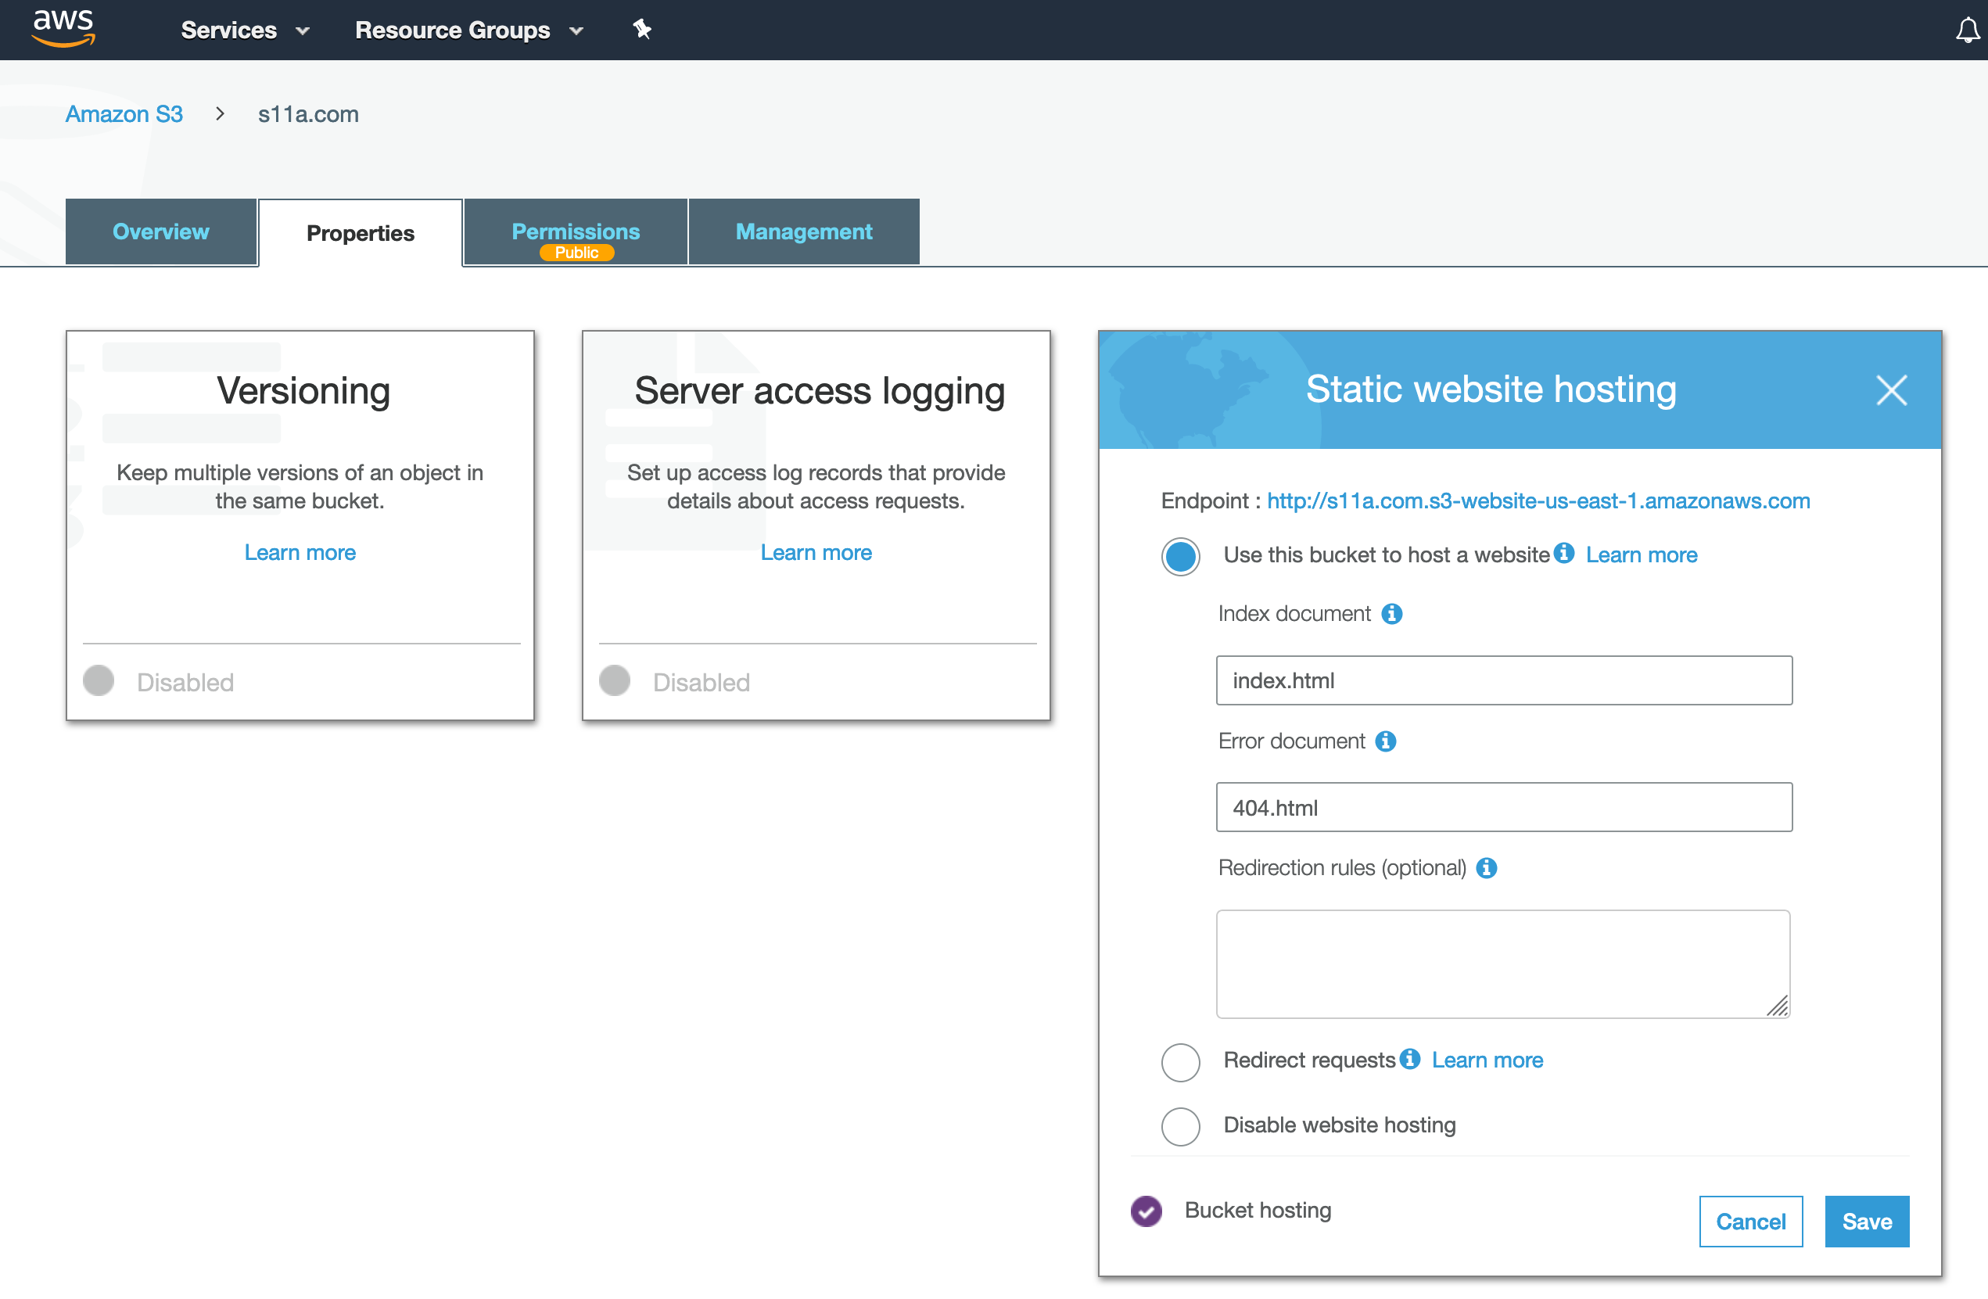
Task: Click info icon next to Index document
Action: pos(1391,614)
